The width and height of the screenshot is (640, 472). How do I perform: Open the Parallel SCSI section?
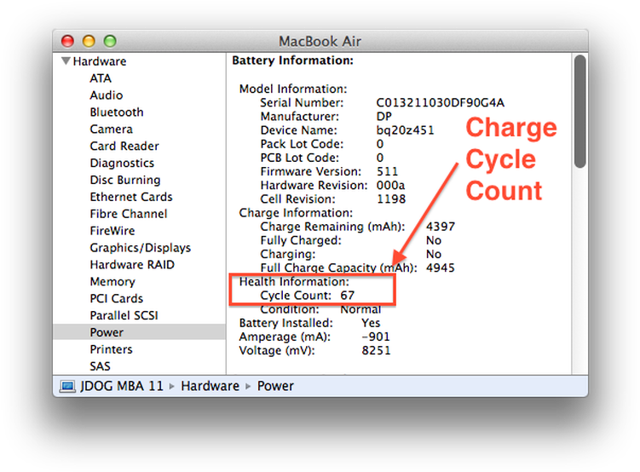[x=124, y=316]
